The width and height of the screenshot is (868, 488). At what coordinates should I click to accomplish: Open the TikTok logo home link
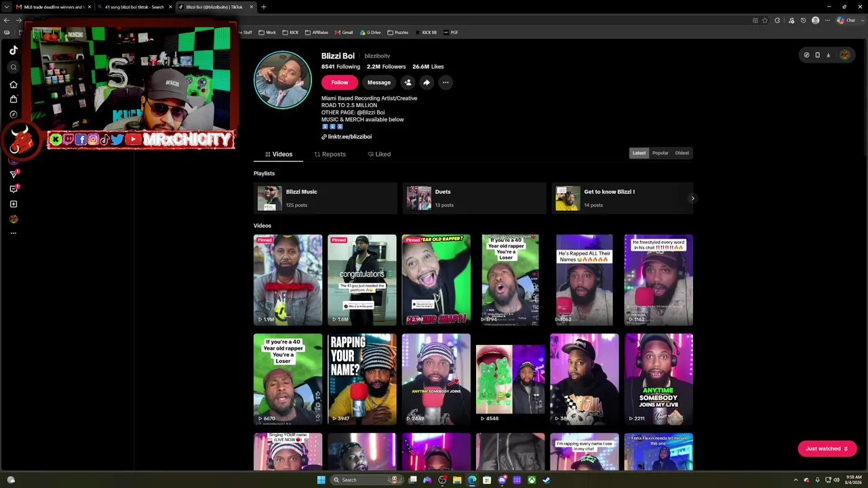click(x=14, y=50)
